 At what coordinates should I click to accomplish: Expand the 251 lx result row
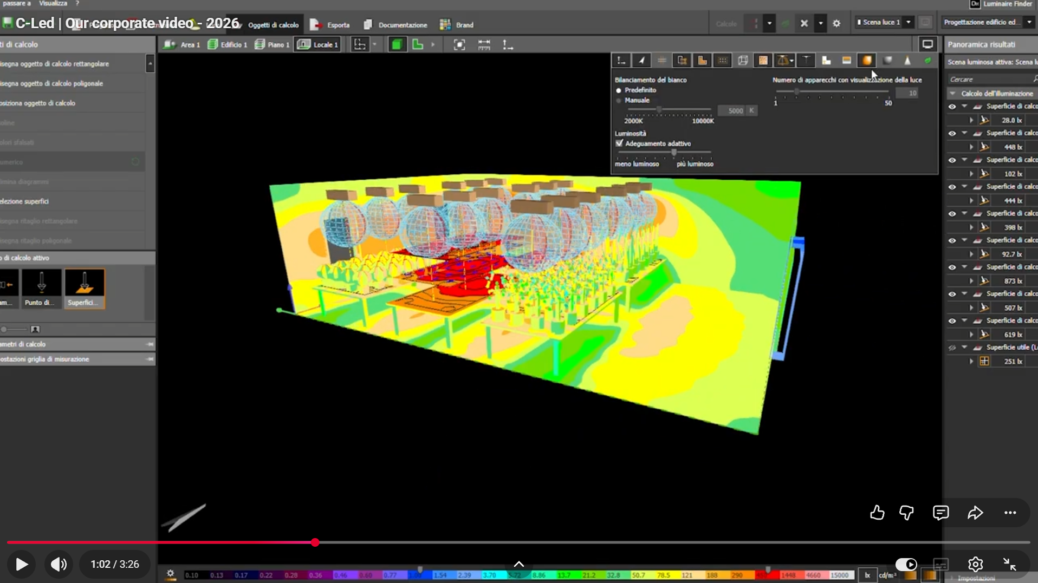pyautogui.click(x=971, y=361)
